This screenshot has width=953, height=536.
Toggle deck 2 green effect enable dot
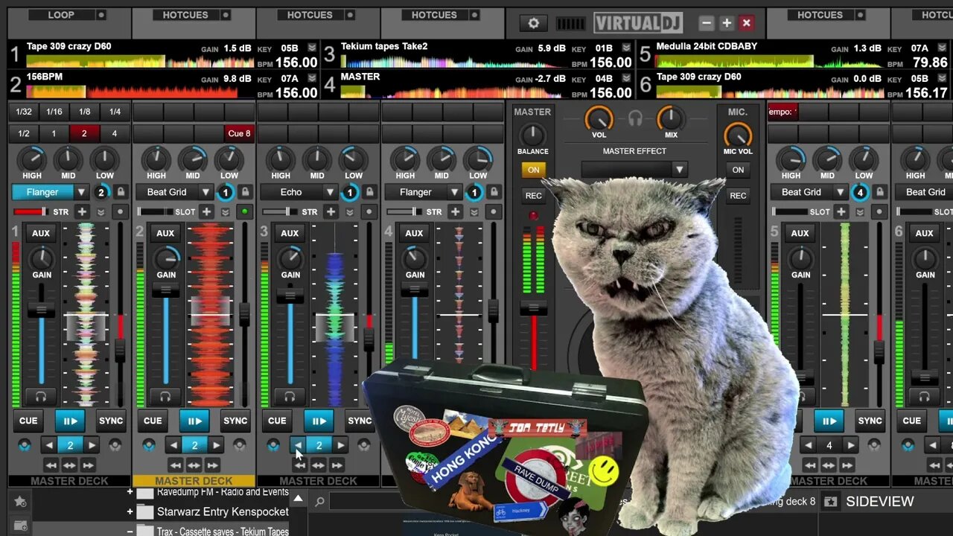245,211
